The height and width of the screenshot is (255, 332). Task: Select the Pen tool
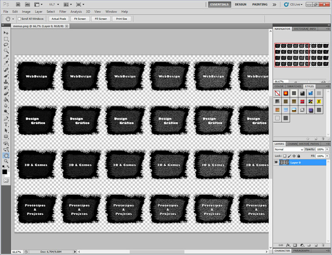(6, 118)
